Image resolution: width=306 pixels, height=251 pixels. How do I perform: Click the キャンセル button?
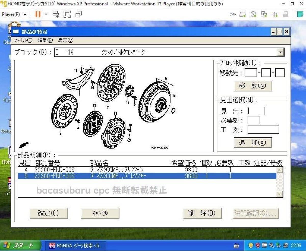tap(100, 214)
